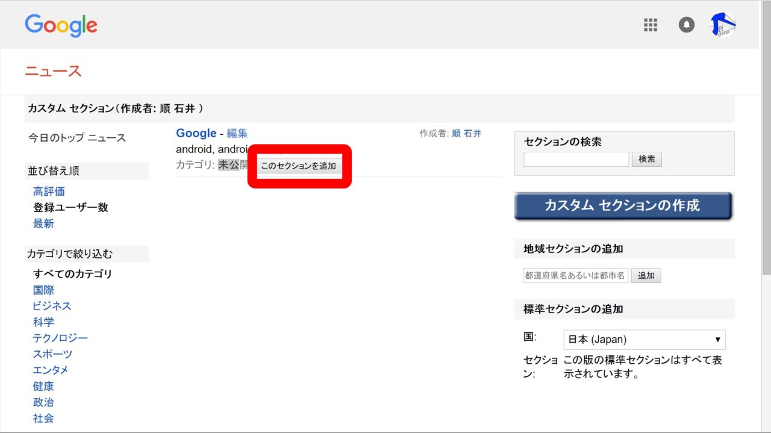Go to ニュース home heading
The height and width of the screenshot is (433, 771).
[53, 71]
